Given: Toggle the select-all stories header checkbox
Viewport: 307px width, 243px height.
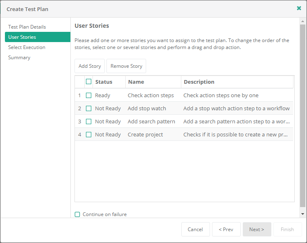Looking at the screenshot, I should [x=88, y=82].
